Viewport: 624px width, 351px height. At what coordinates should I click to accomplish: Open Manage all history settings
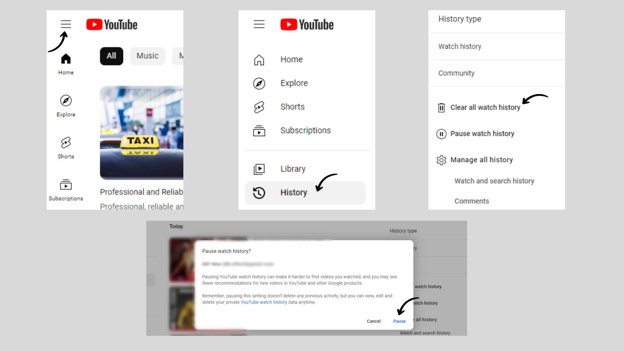[x=481, y=160]
